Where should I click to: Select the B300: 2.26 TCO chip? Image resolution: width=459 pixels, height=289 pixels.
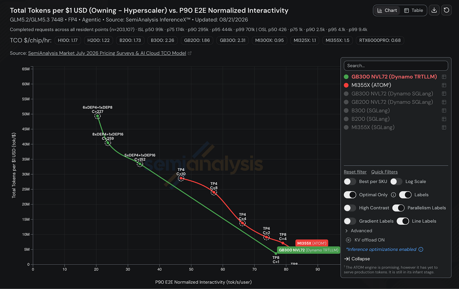(x=163, y=40)
